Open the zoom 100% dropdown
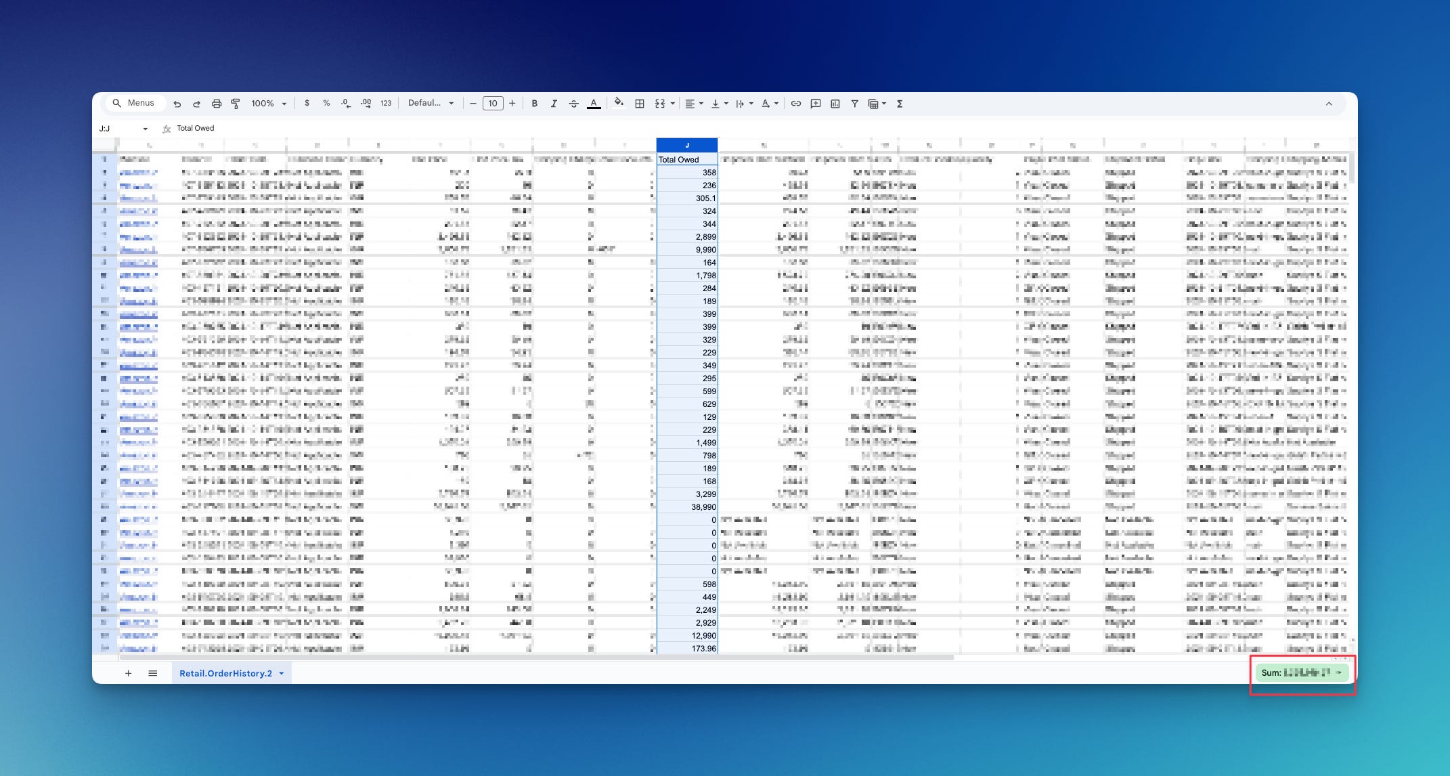The width and height of the screenshot is (1450, 776). 269,104
